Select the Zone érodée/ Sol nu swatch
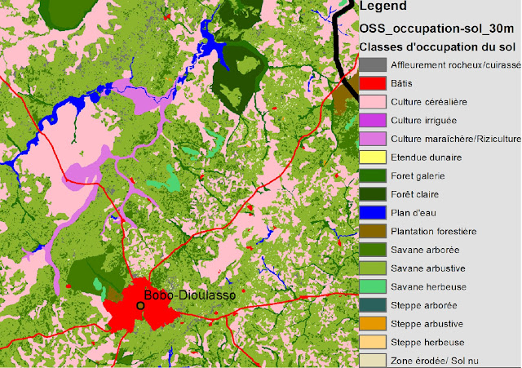 [373, 361]
